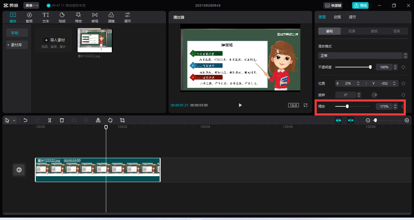Play the preview video
This screenshot has height=220, width=414.
point(240,105)
